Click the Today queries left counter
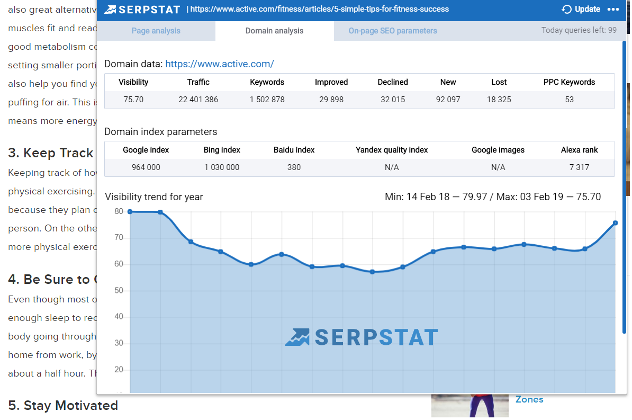 pos(579,30)
